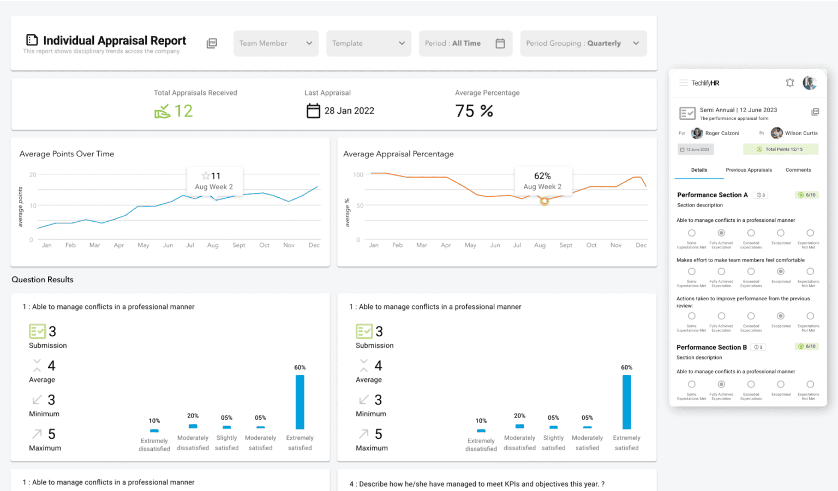Click the PDF icon on the Semi Annual appraisal card
The width and height of the screenshot is (838, 491).
[815, 111]
